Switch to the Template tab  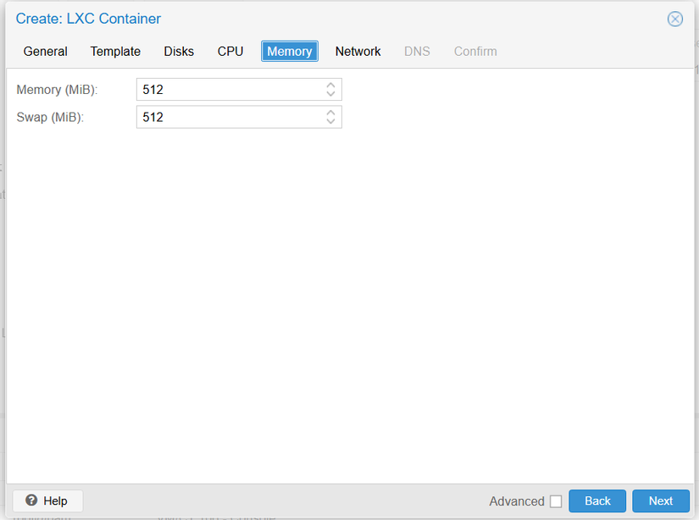[x=115, y=52]
